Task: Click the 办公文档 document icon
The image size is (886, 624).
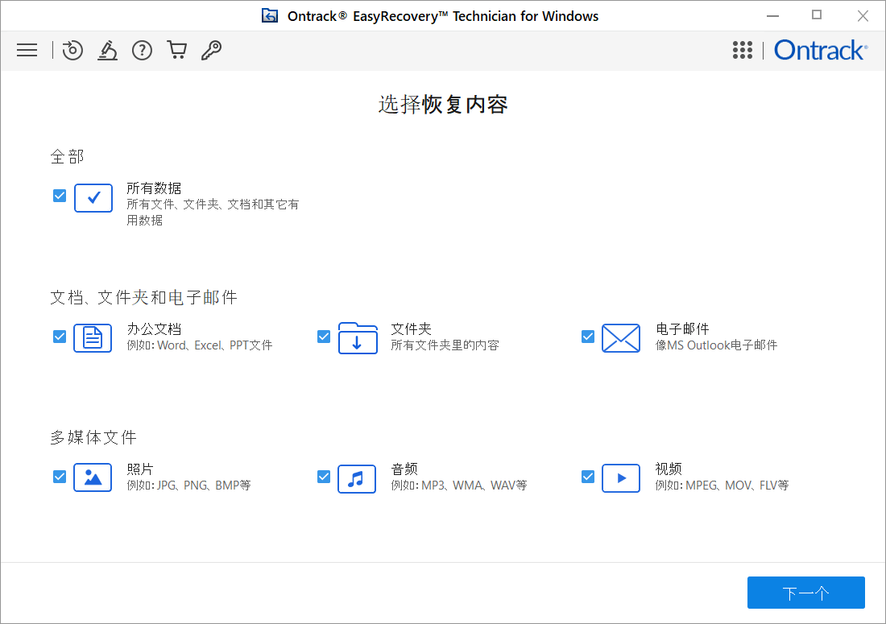Action: click(93, 338)
